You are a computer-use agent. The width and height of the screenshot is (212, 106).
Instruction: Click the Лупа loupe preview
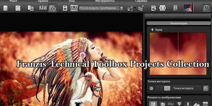tap(178, 54)
